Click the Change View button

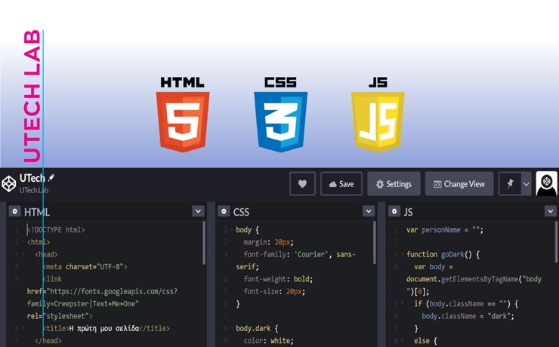pyautogui.click(x=459, y=184)
